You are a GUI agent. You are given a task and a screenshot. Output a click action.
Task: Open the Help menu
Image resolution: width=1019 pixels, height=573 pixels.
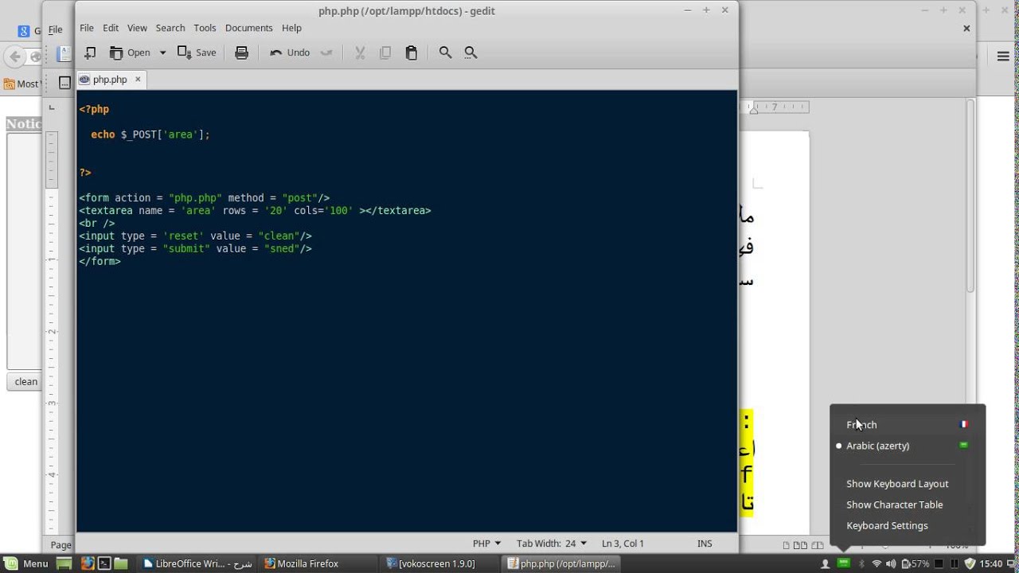click(291, 28)
